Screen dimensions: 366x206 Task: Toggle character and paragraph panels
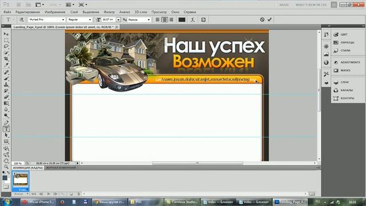(204, 20)
